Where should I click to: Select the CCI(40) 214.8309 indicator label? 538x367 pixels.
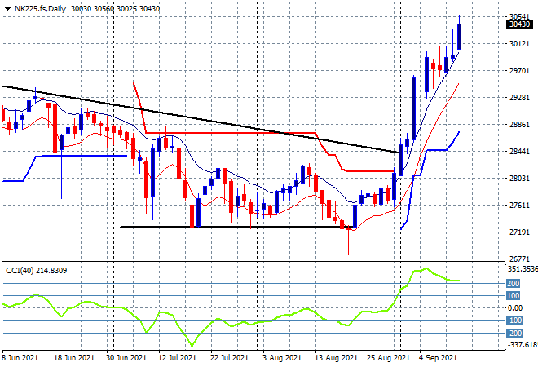pos(37,271)
